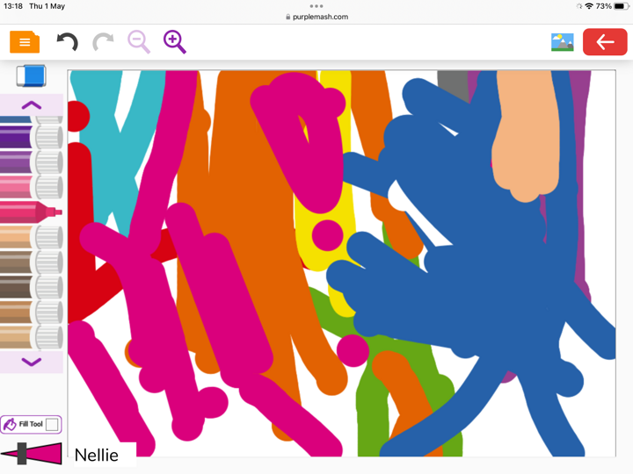This screenshot has width=633, height=474.
Task: Pick the uncapped magenta marker pen
Action: pyautogui.click(x=31, y=212)
